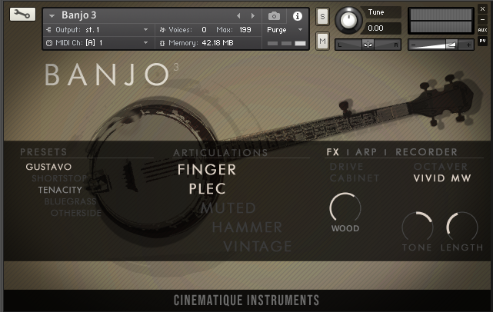Toggle the AUX sends button
This screenshot has height=312, width=493.
pos(482,30)
